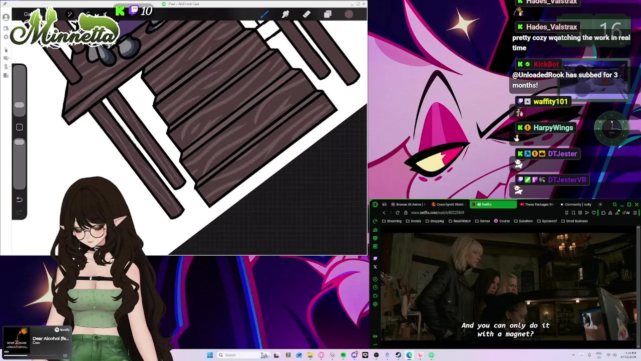The width and height of the screenshot is (641, 361).
Task: Open the brown color picker circle
Action: (349, 14)
